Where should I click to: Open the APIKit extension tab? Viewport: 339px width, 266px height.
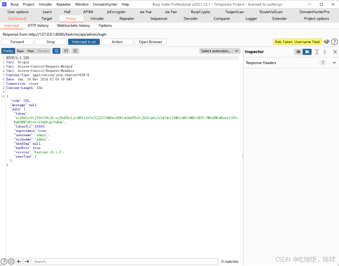point(88,12)
